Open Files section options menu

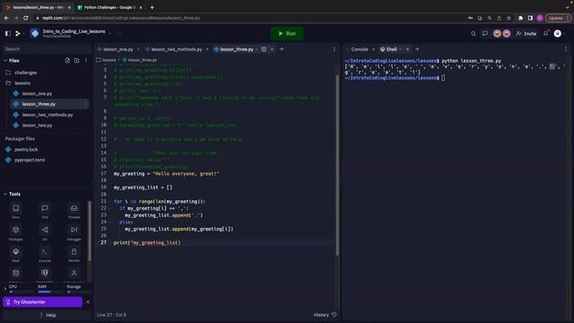86,60
